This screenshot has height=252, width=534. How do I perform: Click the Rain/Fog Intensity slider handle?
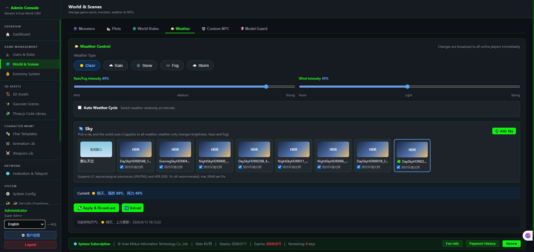(x=266, y=87)
